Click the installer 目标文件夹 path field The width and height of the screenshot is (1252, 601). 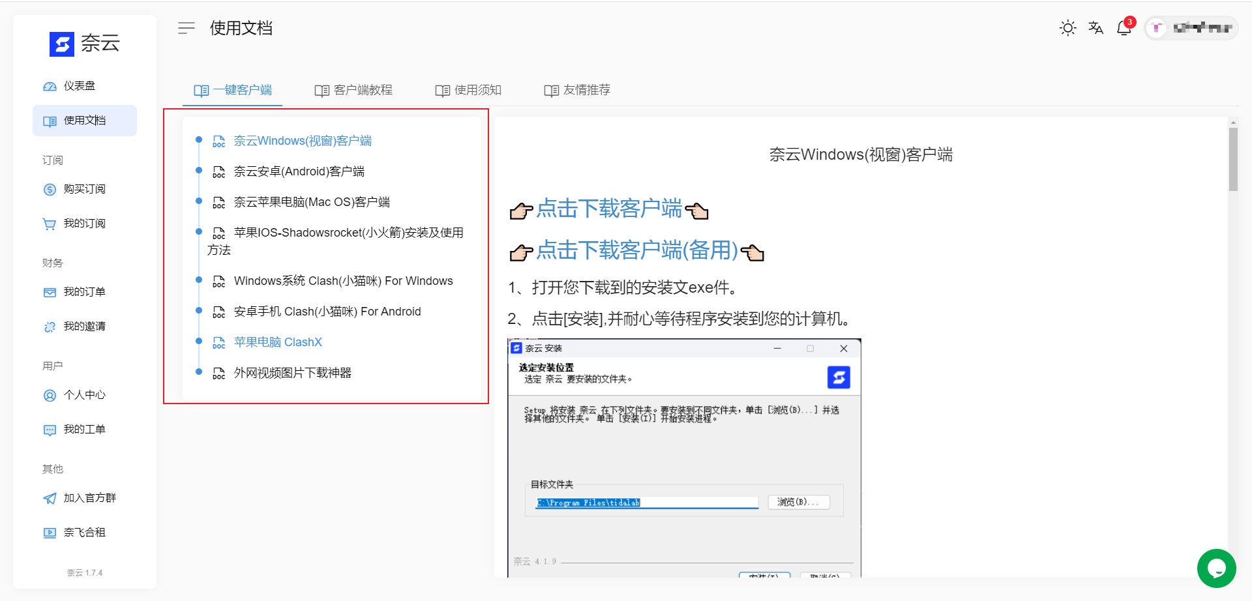[647, 503]
